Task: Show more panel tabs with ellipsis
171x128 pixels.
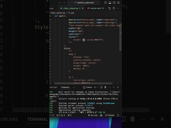Action: 74,87
